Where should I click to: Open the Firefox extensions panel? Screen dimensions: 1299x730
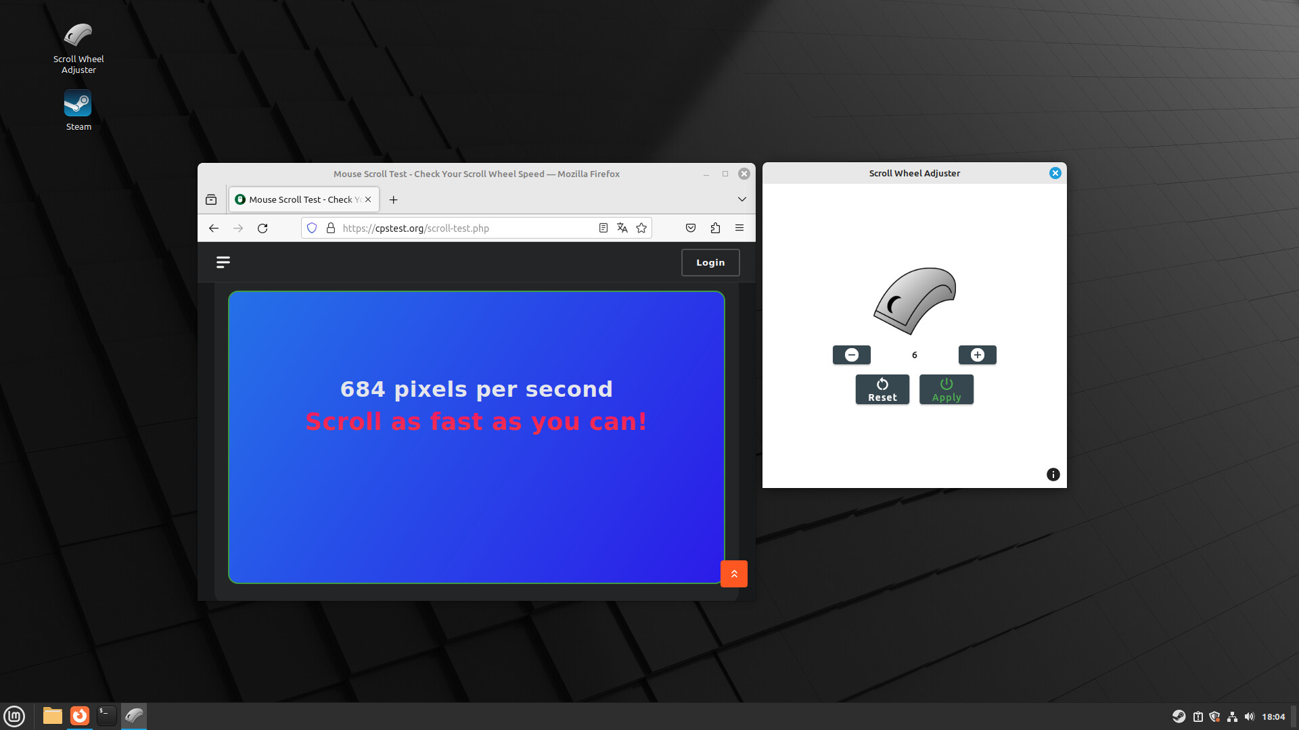tap(715, 228)
